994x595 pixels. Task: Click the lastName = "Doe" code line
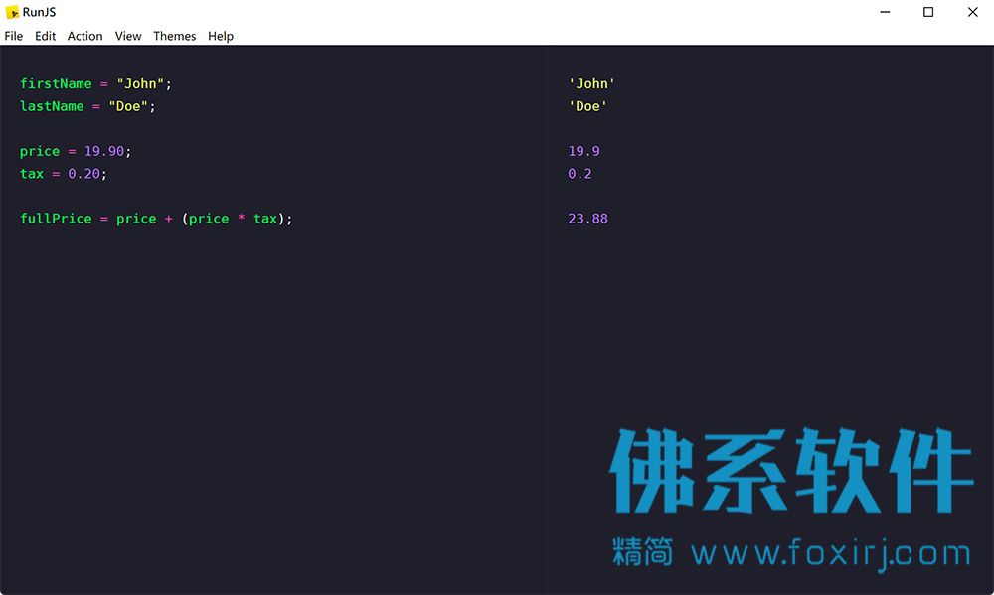coord(87,106)
